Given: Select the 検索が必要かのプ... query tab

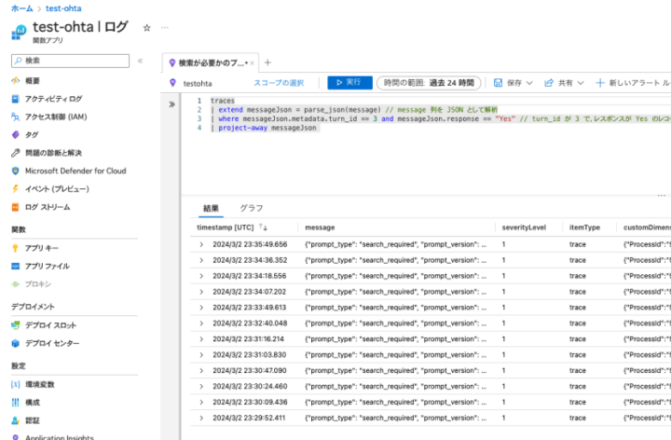Looking at the screenshot, I should pyautogui.click(x=209, y=62).
